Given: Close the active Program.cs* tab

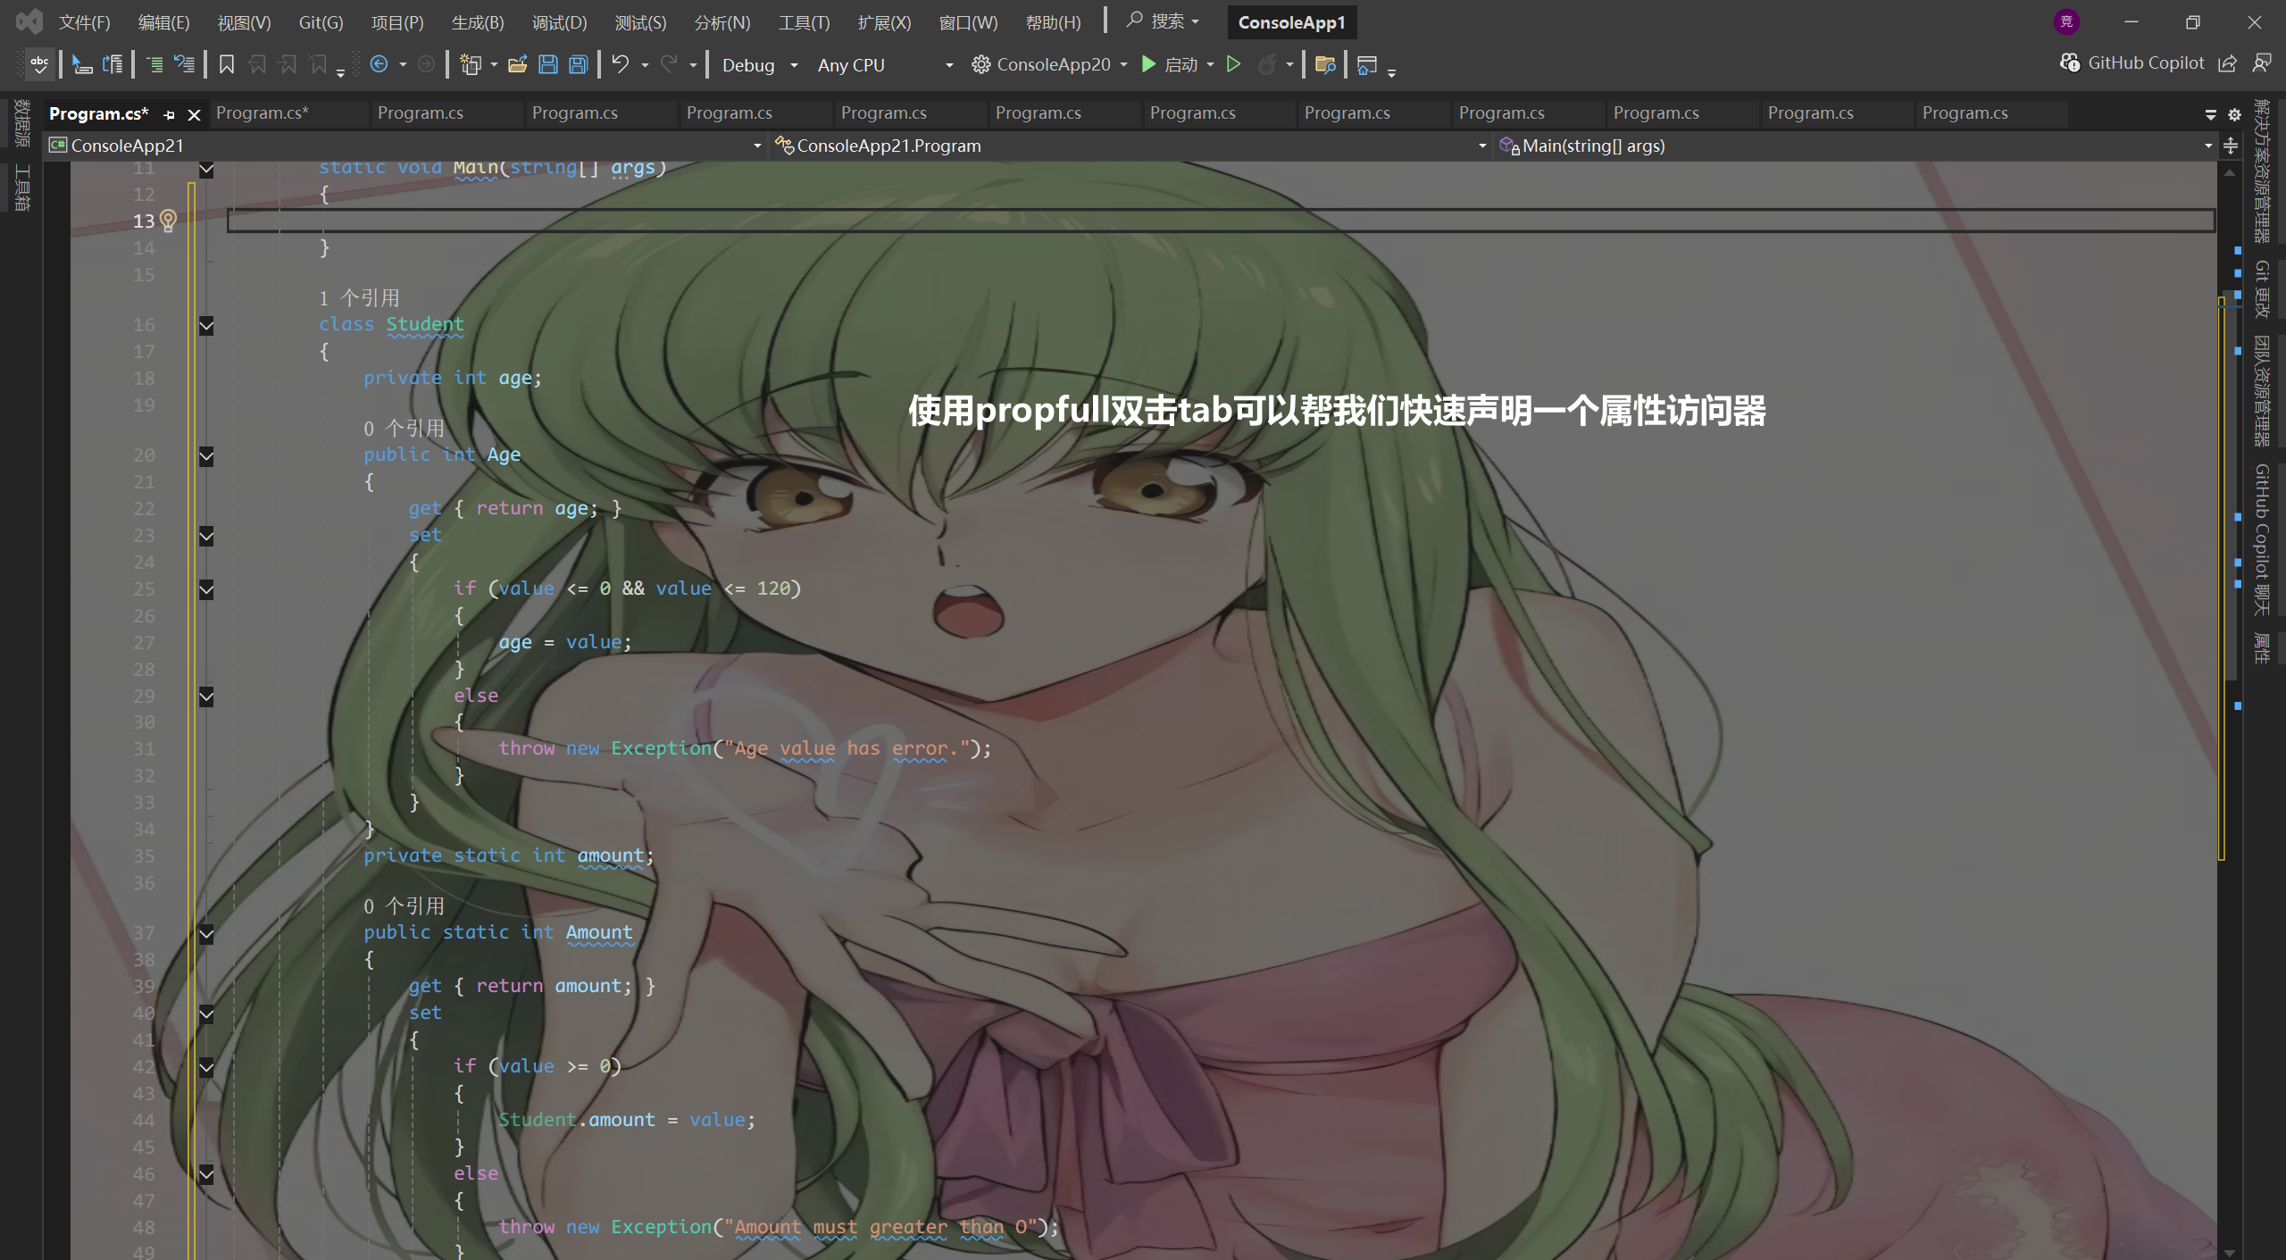Looking at the screenshot, I should 194,114.
